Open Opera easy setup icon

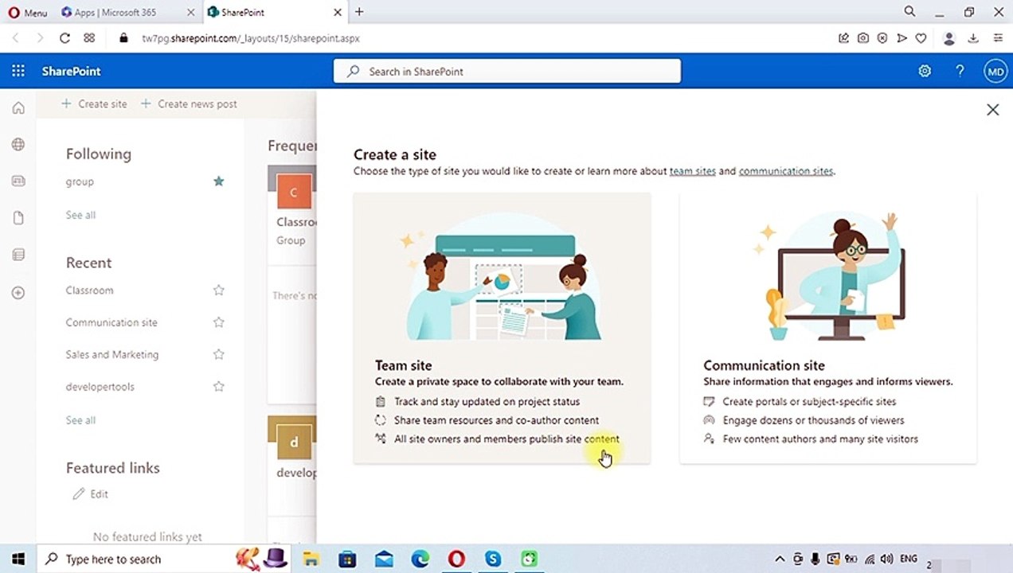[998, 37]
